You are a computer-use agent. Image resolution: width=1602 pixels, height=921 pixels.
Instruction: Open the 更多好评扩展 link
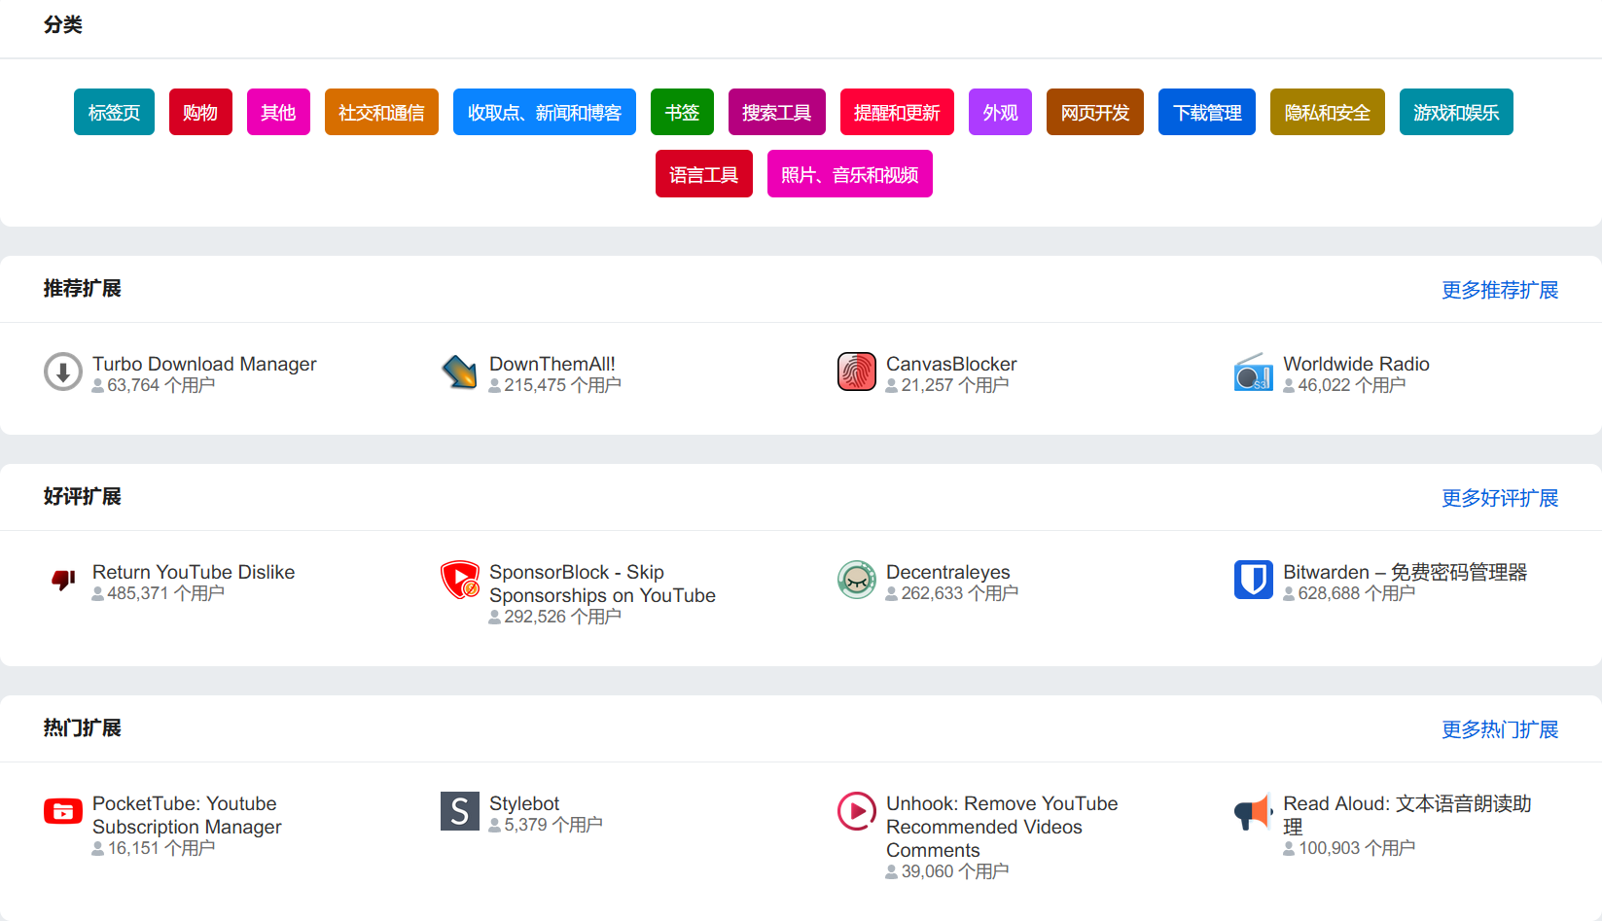[1499, 498]
